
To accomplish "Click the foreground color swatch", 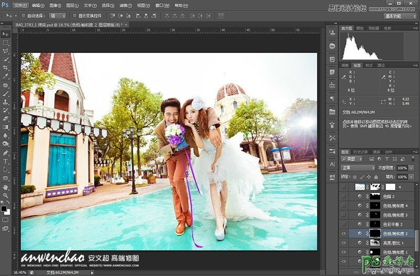I will [x=4, y=208].
